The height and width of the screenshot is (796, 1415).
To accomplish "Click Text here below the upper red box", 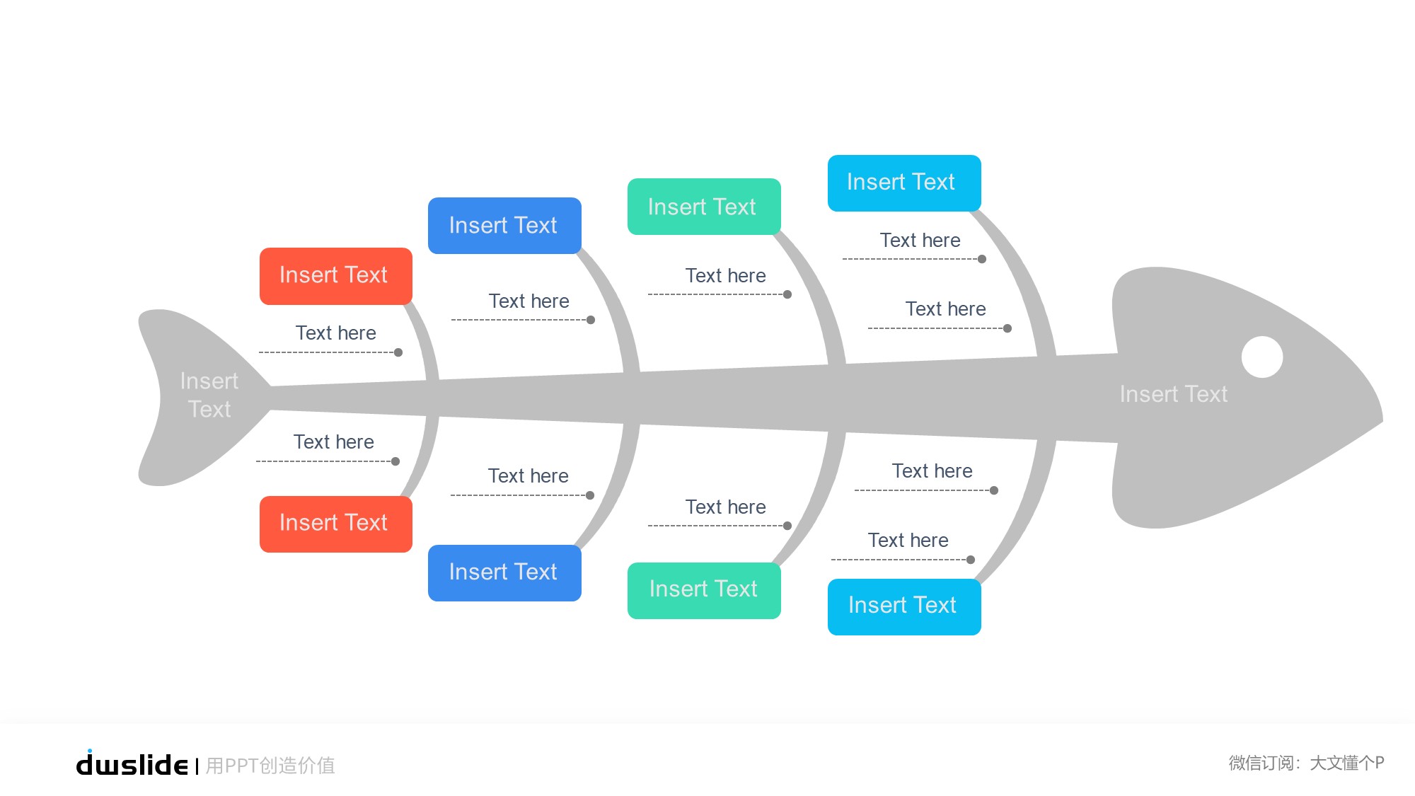I will click(335, 333).
